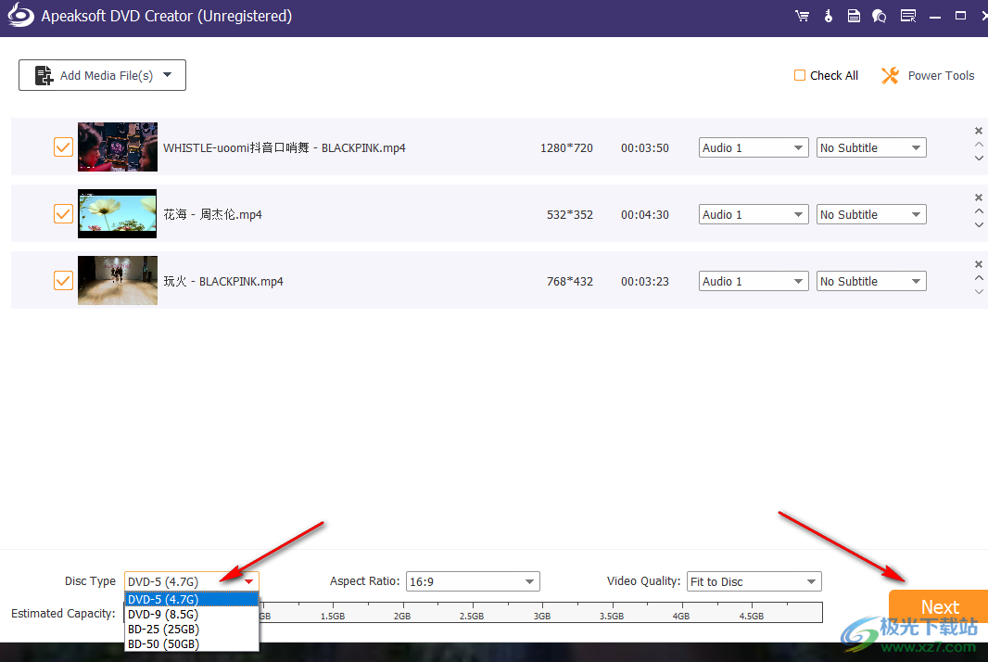Select DVD-5 (4.7G) in the list
The height and width of the screenshot is (662, 988).
click(192, 599)
